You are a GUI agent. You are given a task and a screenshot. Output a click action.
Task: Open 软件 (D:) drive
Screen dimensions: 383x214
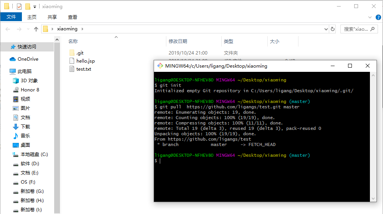[30, 163]
